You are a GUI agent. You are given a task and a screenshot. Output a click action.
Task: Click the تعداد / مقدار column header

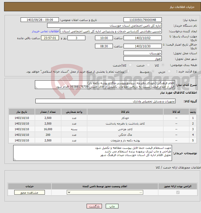point(48,112)
